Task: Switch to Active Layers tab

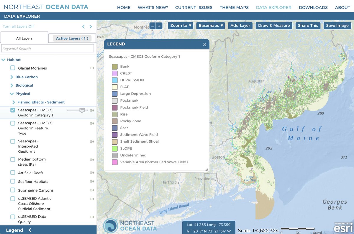Action: [x=72, y=38]
